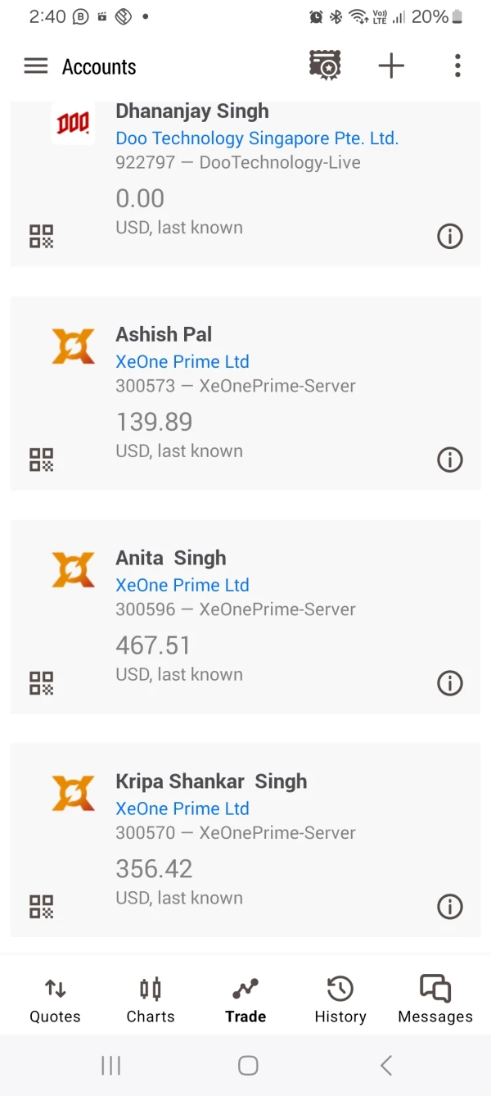Show QR code for Ashish Pal account

coord(42,460)
